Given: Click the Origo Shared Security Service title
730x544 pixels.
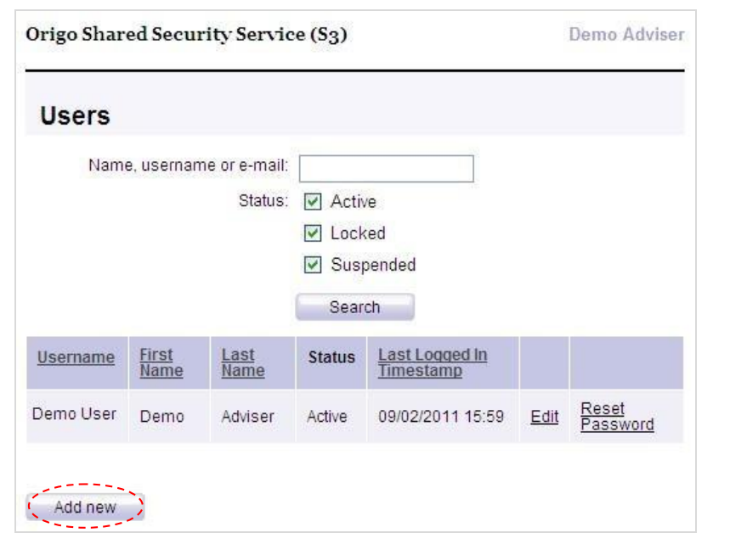Looking at the screenshot, I should pos(186,35).
